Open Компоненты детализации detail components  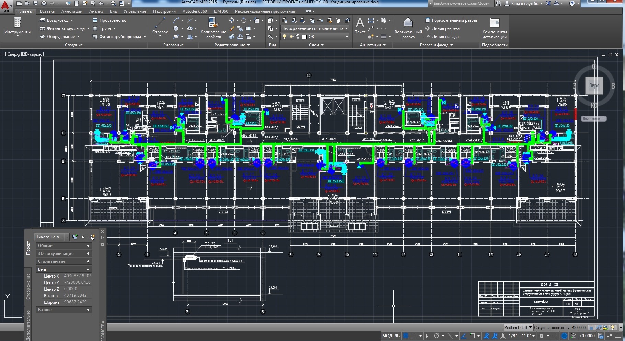coord(495,28)
